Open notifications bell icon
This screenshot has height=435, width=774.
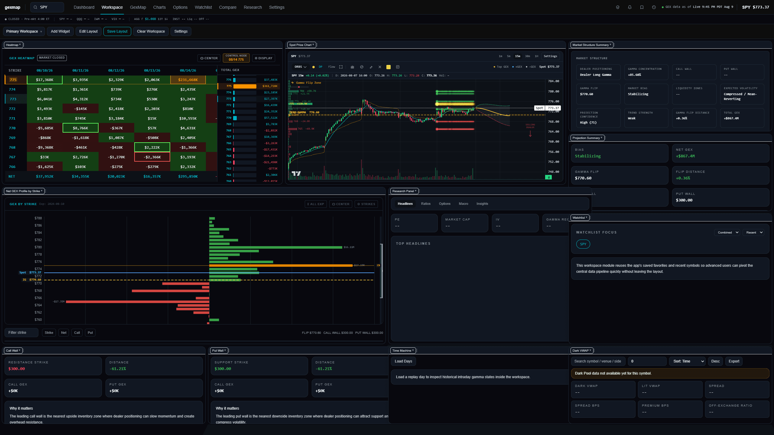tap(630, 7)
